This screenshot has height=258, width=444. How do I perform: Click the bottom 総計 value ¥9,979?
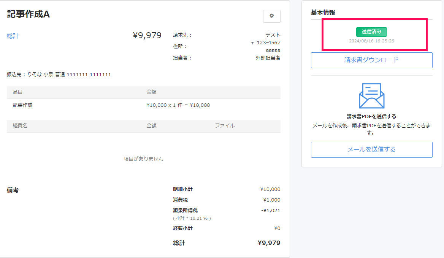click(269, 243)
